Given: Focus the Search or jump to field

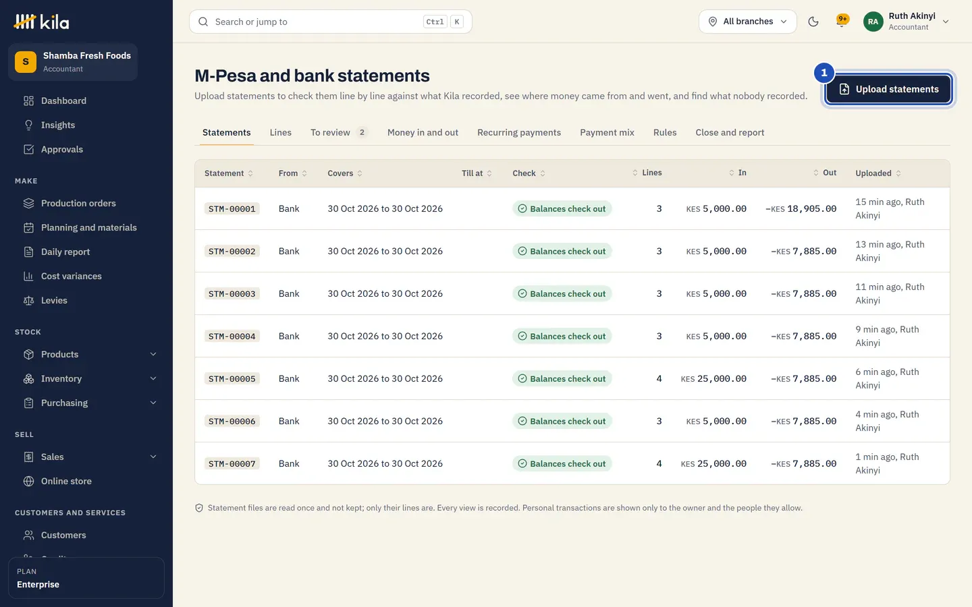Looking at the screenshot, I should [330, 22].
